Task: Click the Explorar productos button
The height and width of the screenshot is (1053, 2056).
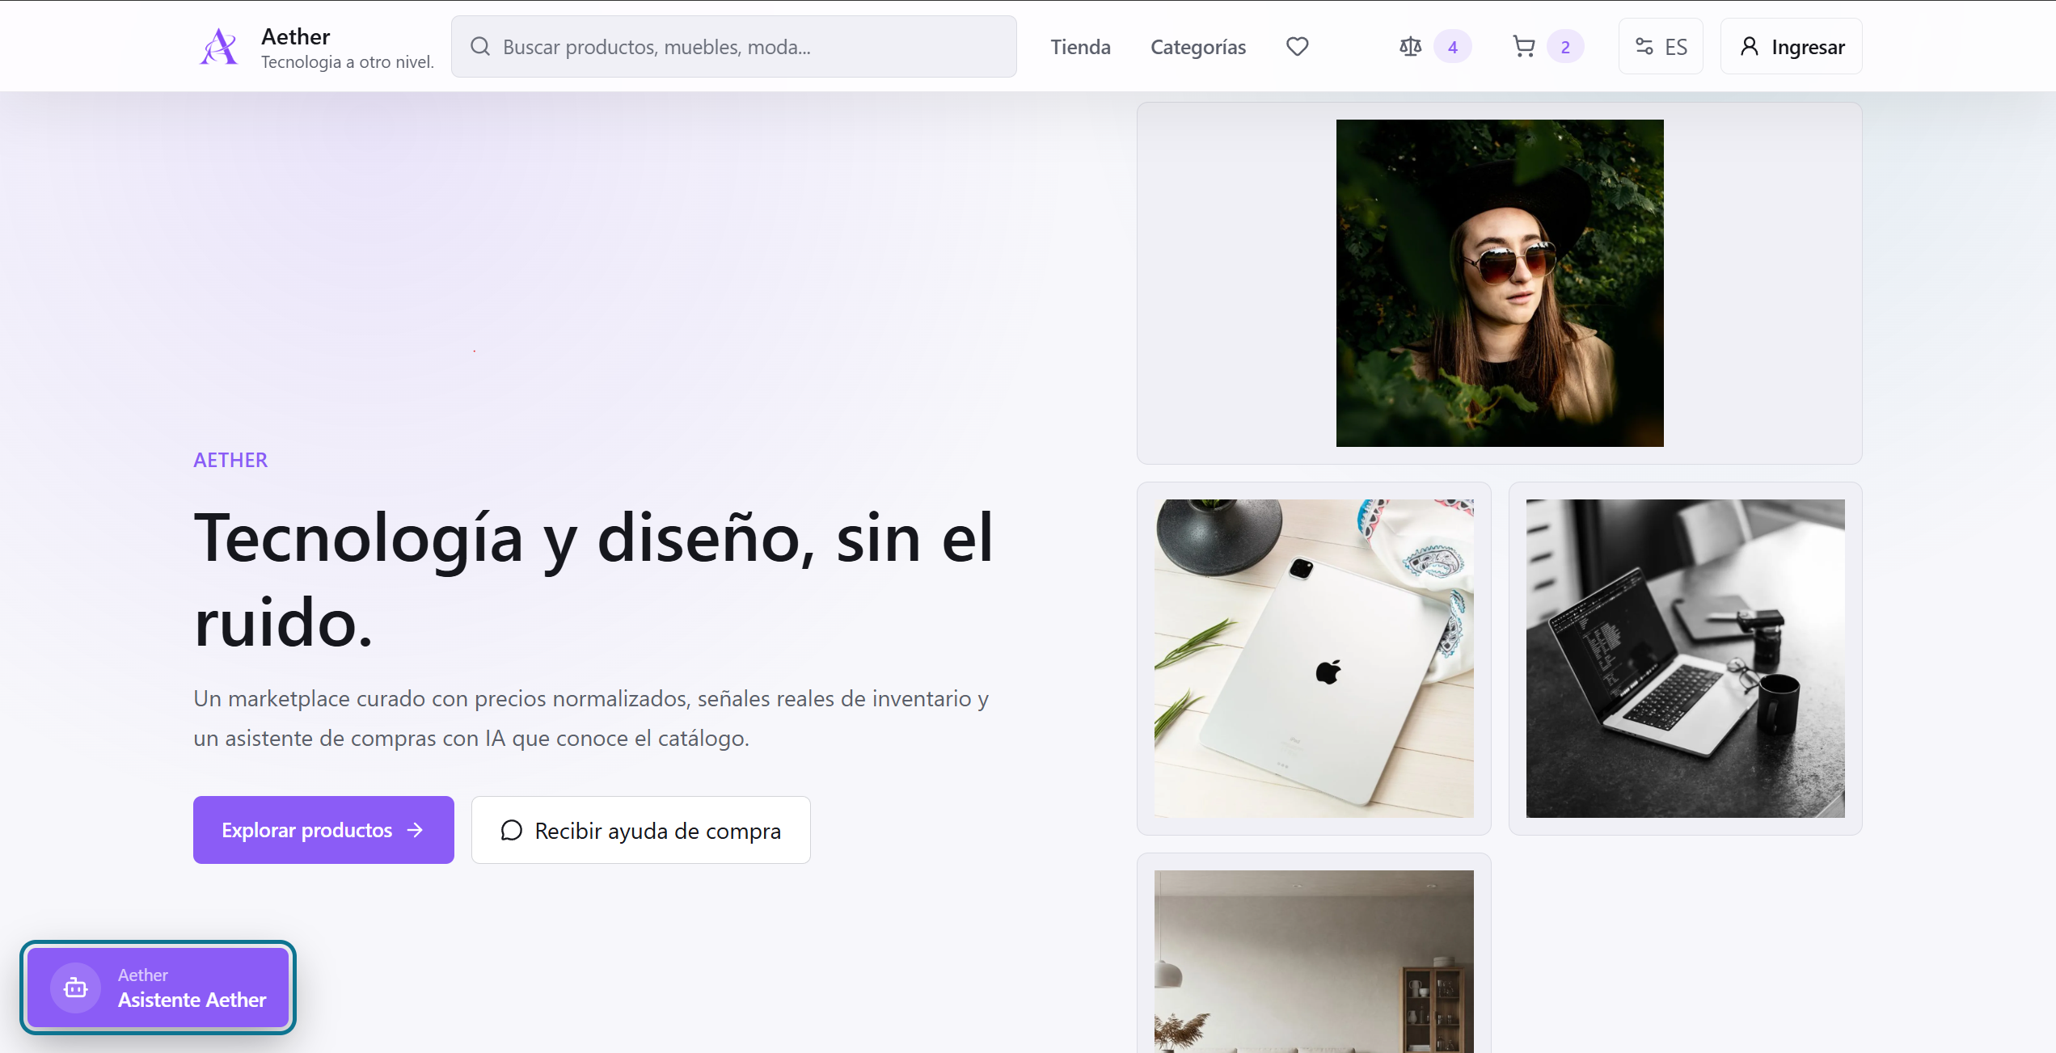Action: pos(323,830)
